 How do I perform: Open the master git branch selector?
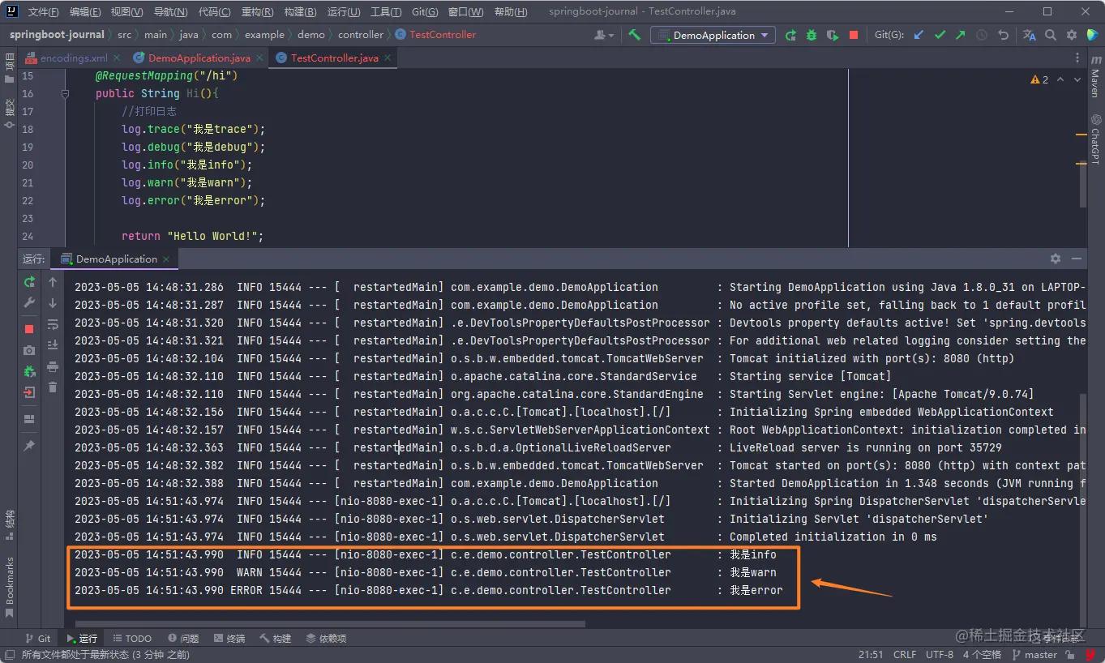coord(1039,654)
